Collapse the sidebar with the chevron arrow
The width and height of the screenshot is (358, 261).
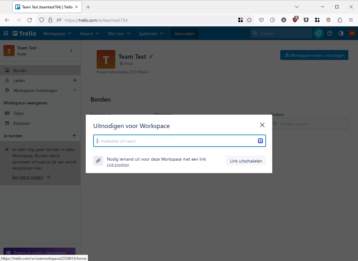(x=71, y=51)
